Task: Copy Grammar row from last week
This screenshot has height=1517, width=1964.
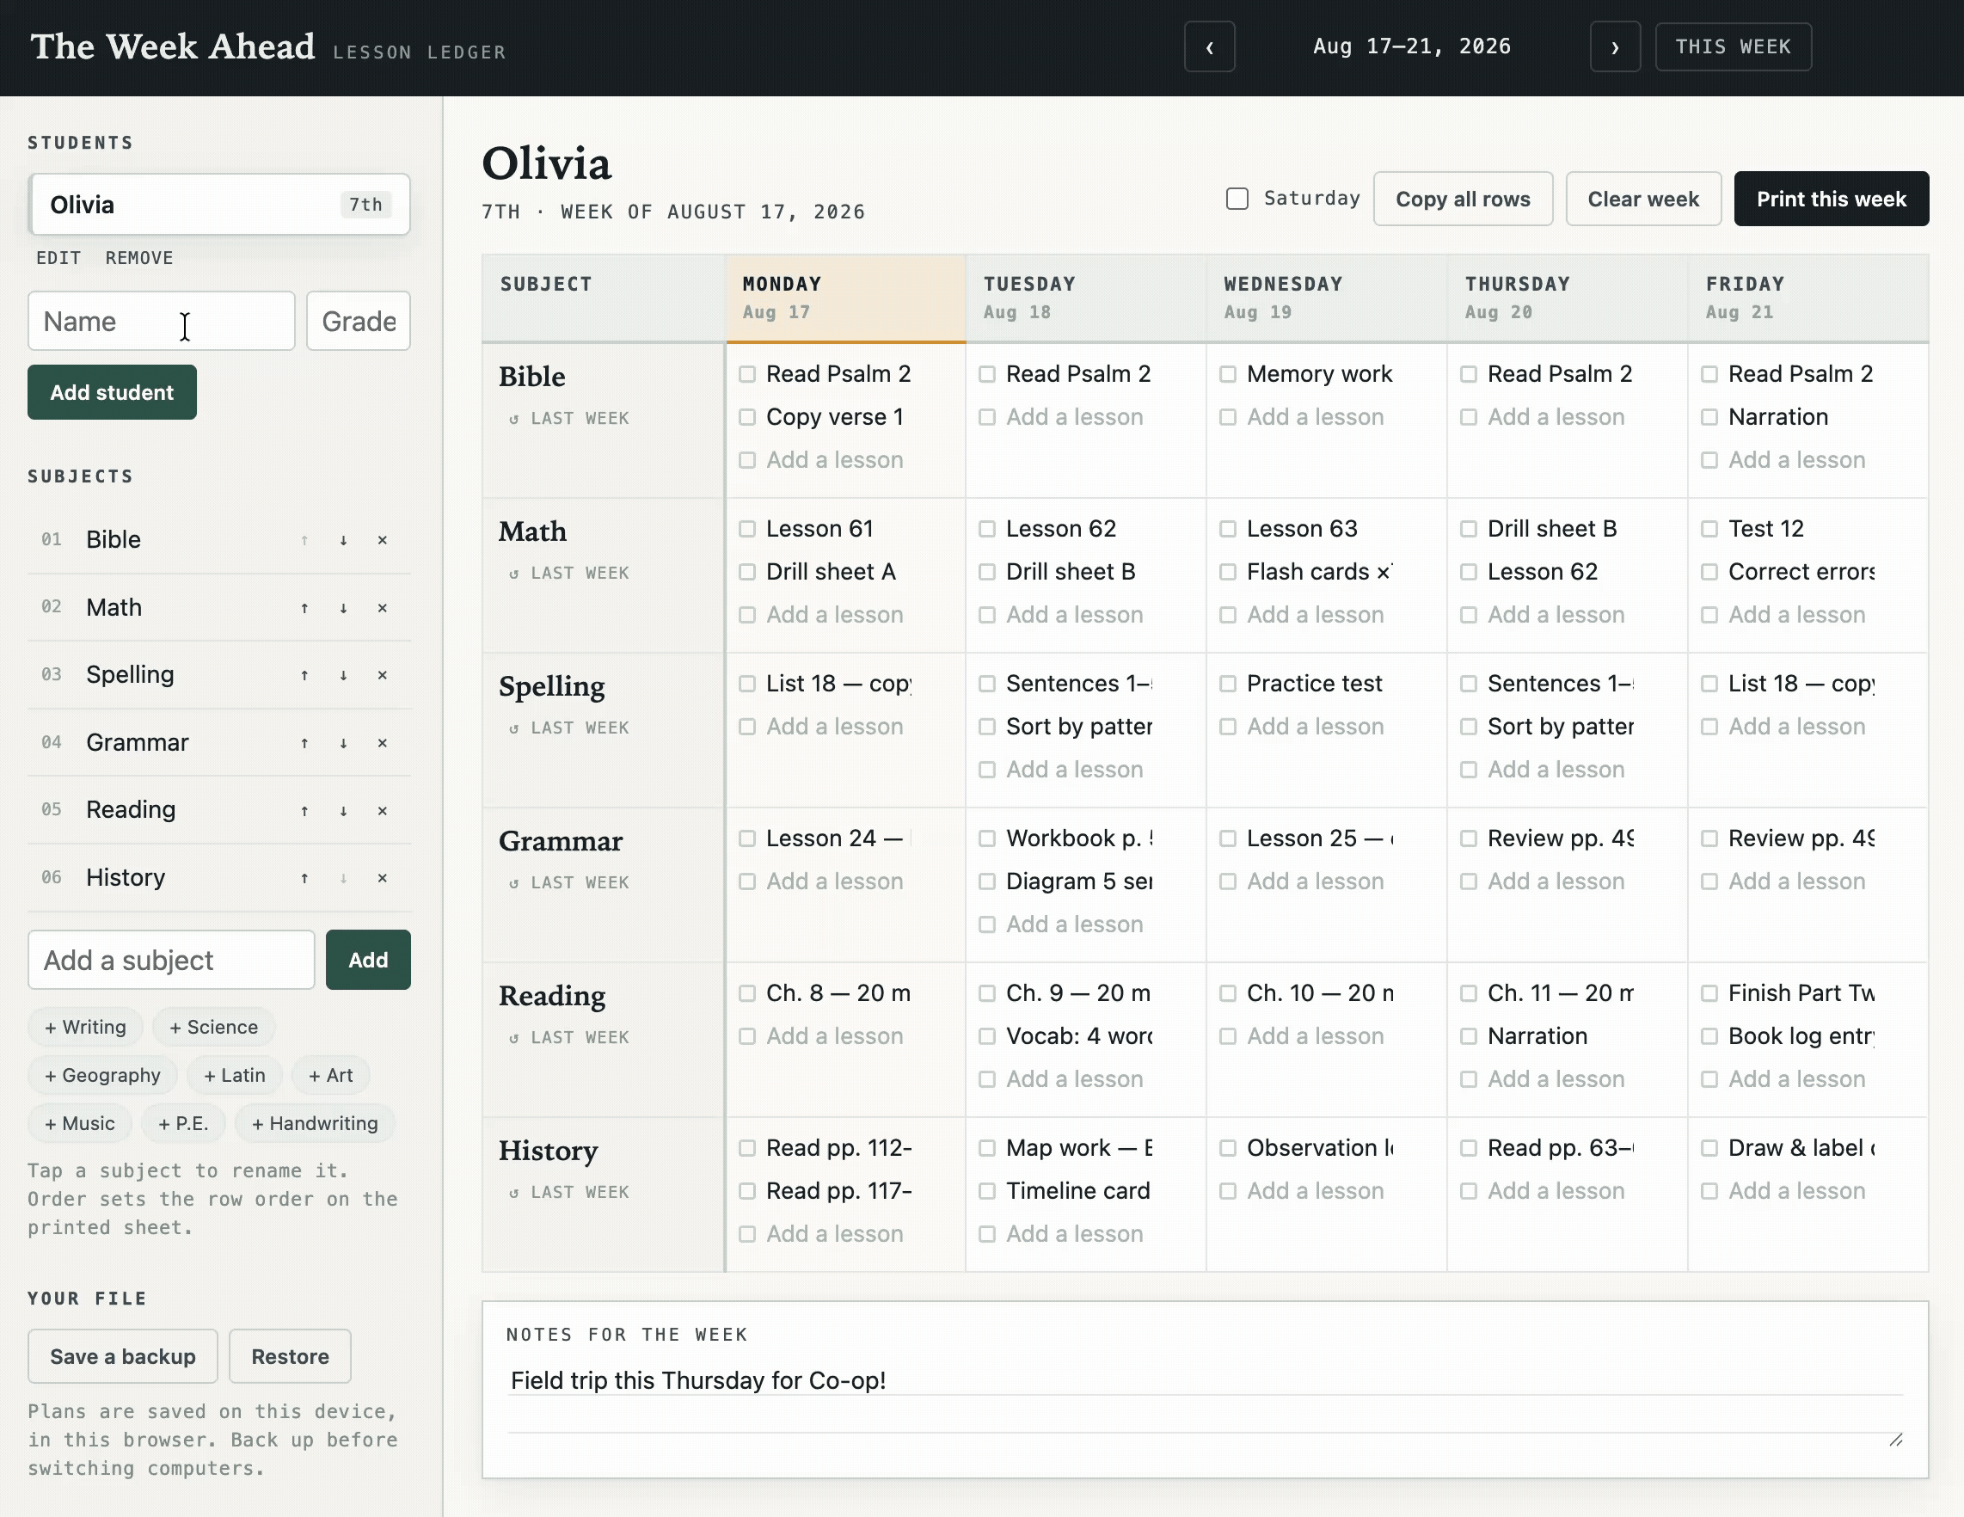Action: pos(569,882)
